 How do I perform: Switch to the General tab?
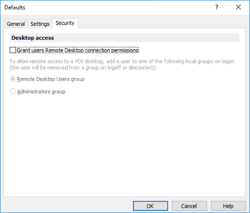pos(16,24)
